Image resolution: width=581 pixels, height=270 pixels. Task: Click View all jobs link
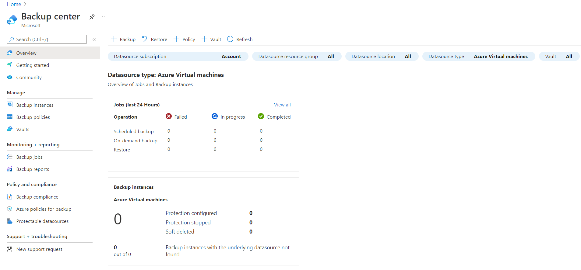tap(282, 105)
